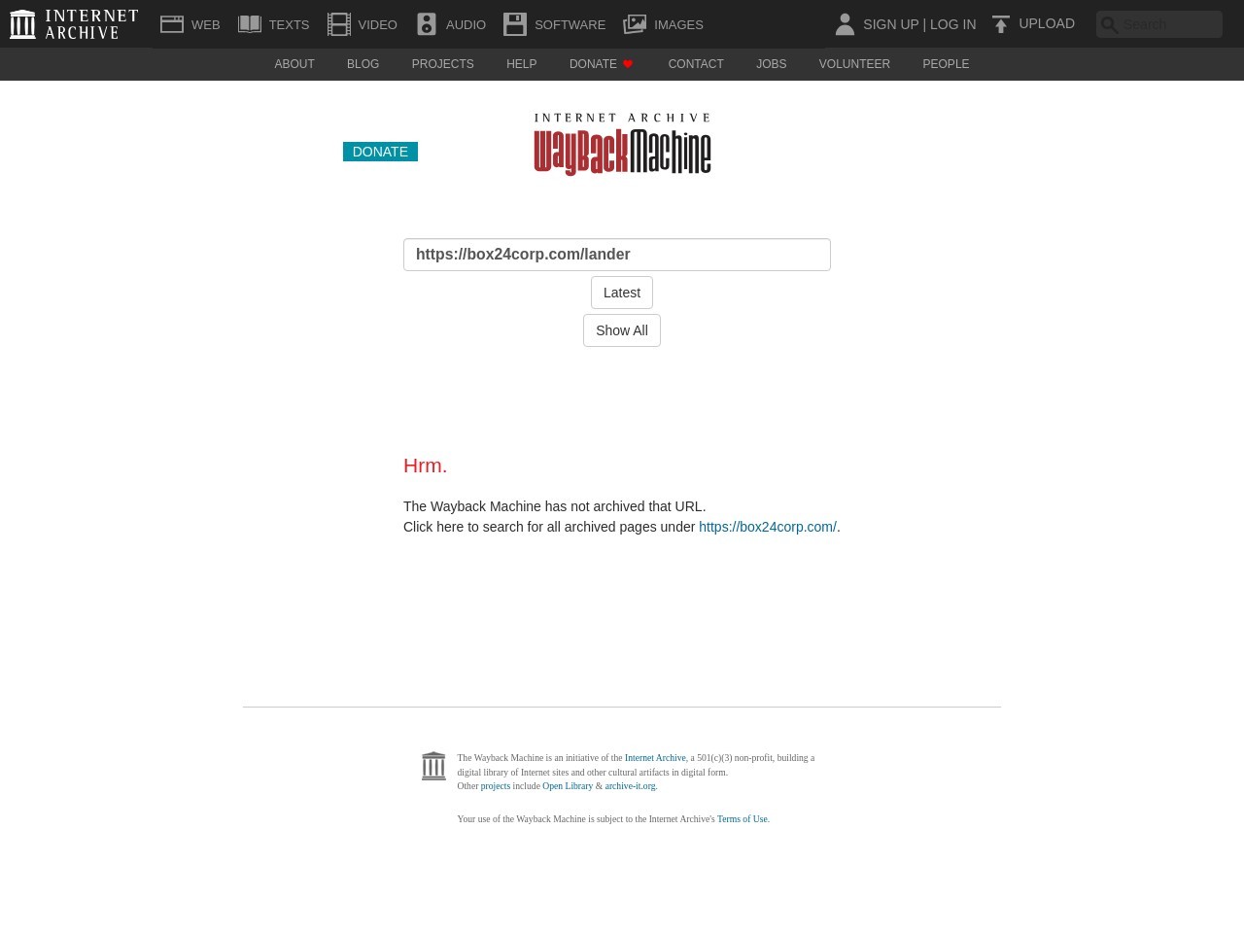Viewport: 1244px width, 933px height.
Task: Open the TEXTS menu label
Action: coord(289,24)
